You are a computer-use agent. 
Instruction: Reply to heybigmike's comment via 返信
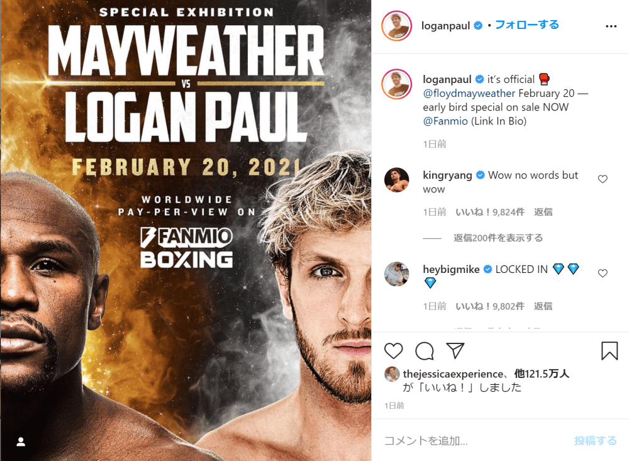[543, 306]
